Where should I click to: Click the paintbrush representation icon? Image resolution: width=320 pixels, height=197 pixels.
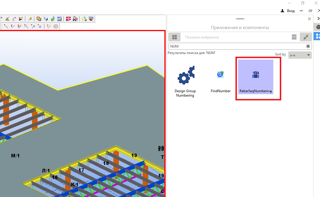(91, 19)
